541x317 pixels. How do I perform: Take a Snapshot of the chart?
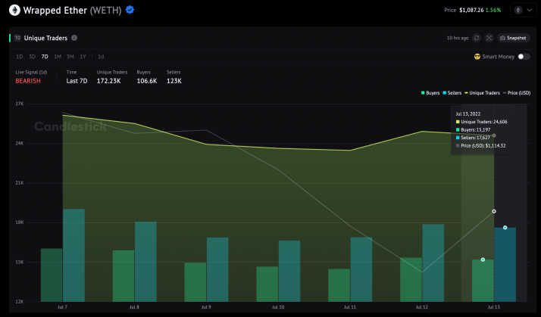(514, 38)
